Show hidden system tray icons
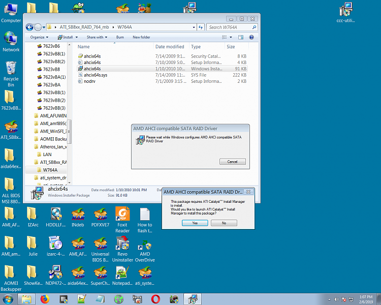This screenshot has height=305, width=381. click(x=329, y=299)
